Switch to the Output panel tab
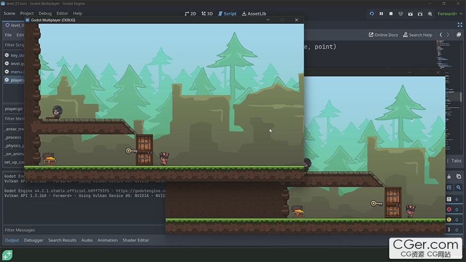 point(12,240)
